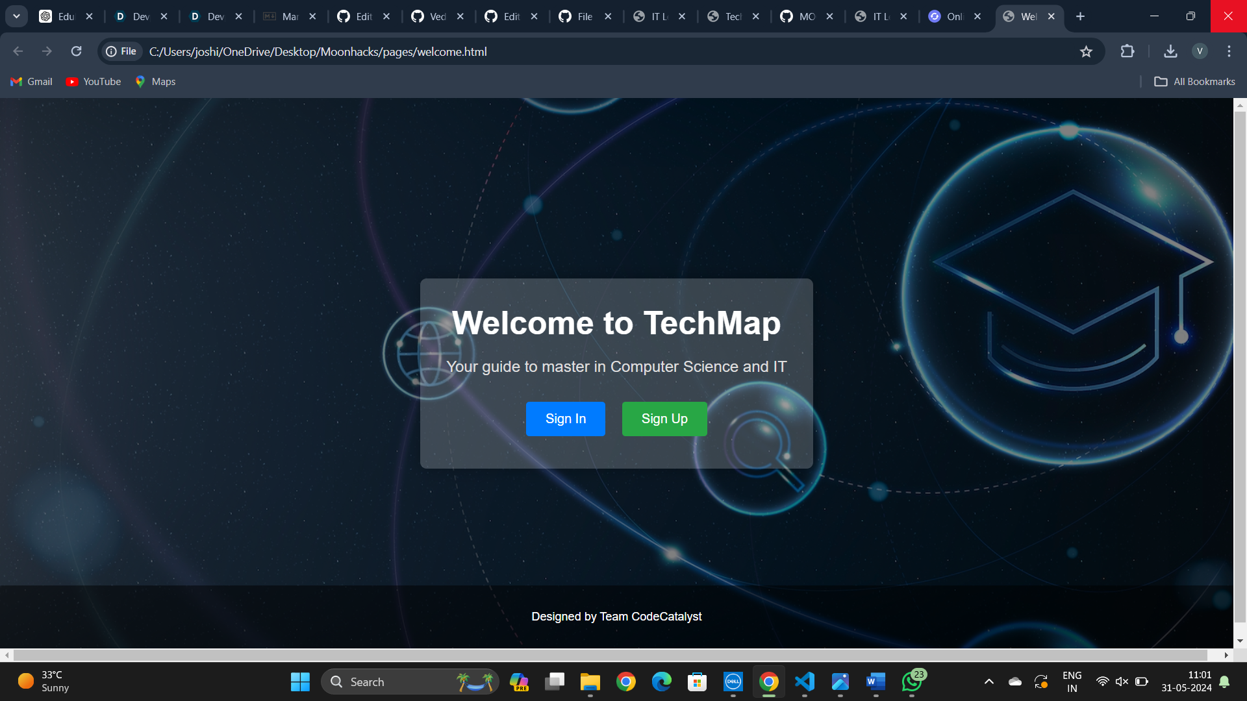The image size is (1247, 701).
Task: Toggle the muted volume tray icon
Action: (1122, 682)
